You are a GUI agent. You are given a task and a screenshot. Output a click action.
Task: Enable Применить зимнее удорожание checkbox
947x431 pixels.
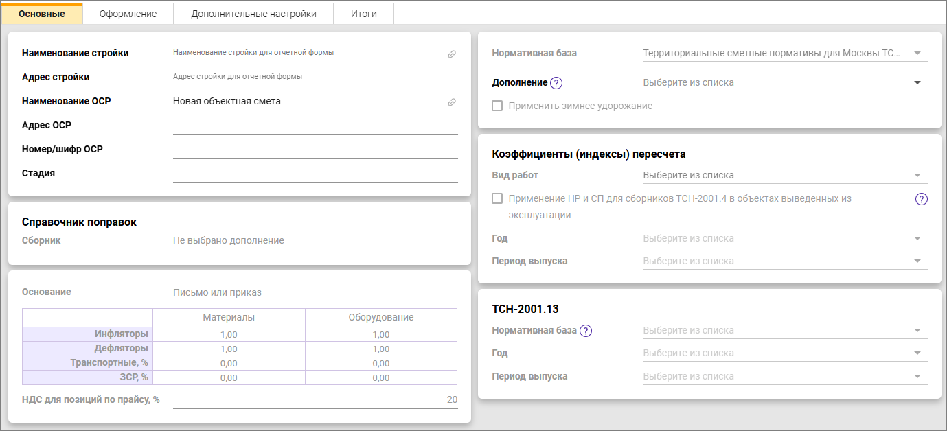pyautogui.click(x=498, y=106)
